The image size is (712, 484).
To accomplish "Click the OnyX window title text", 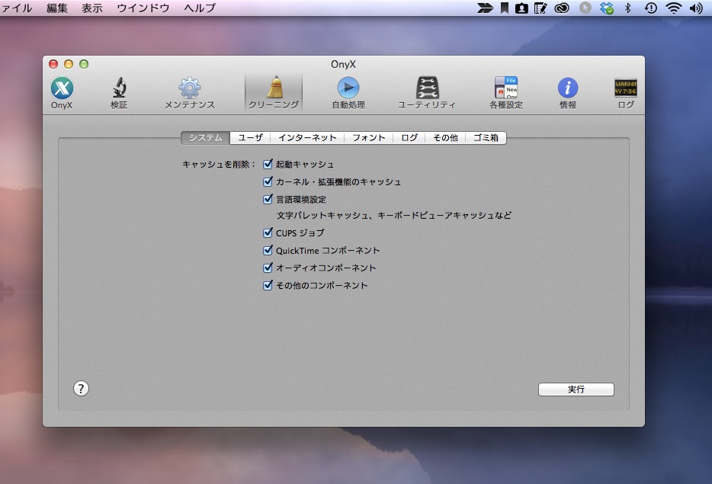I will 343,64.
